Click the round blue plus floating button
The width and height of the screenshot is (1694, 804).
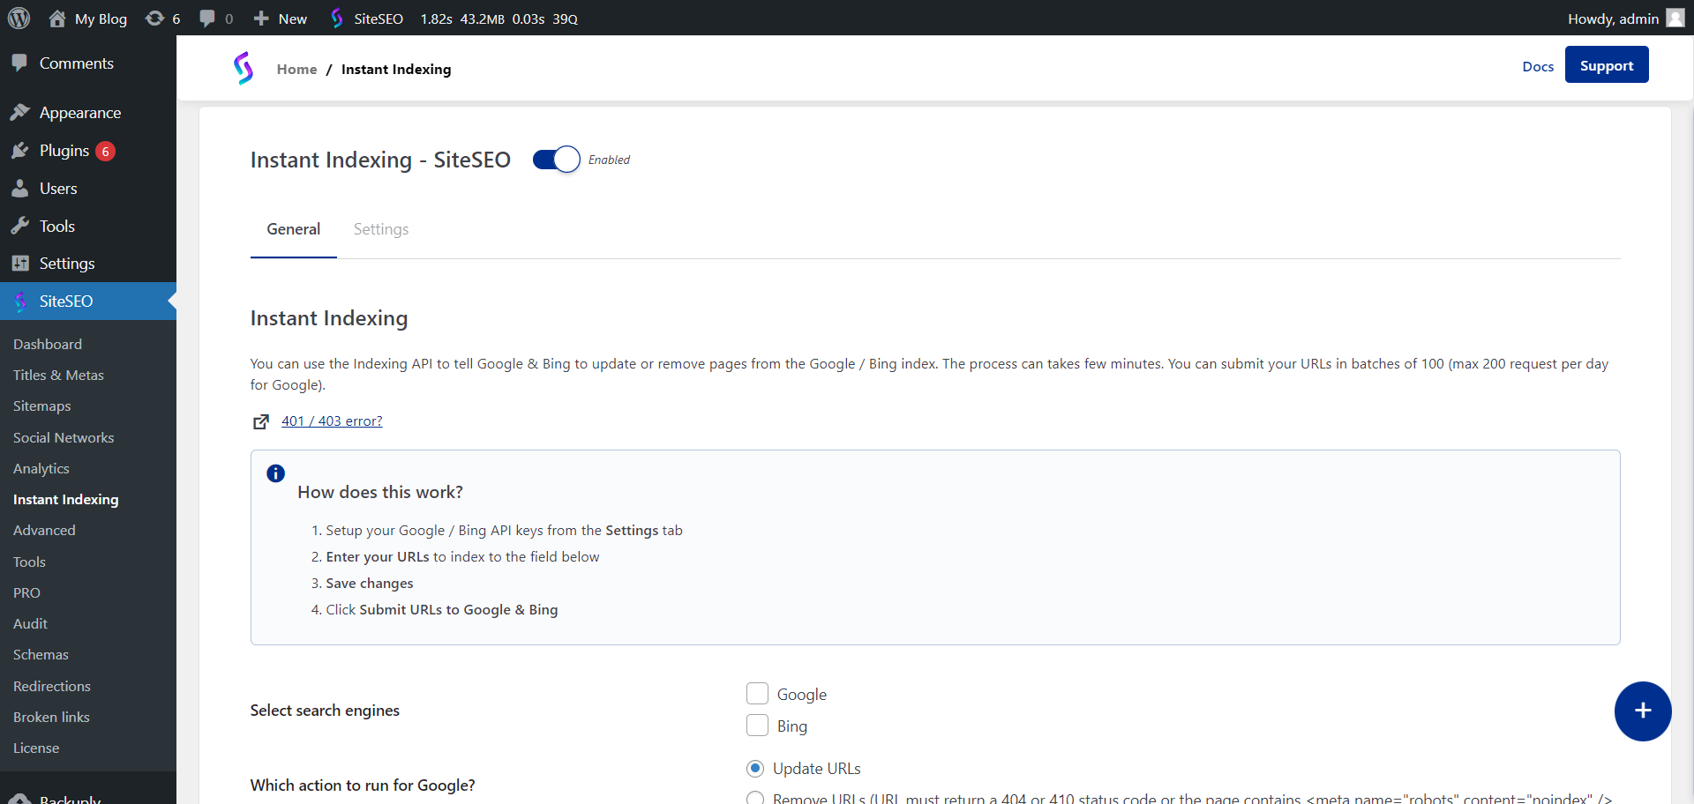pyautogui.click(x=1643, y=711)
